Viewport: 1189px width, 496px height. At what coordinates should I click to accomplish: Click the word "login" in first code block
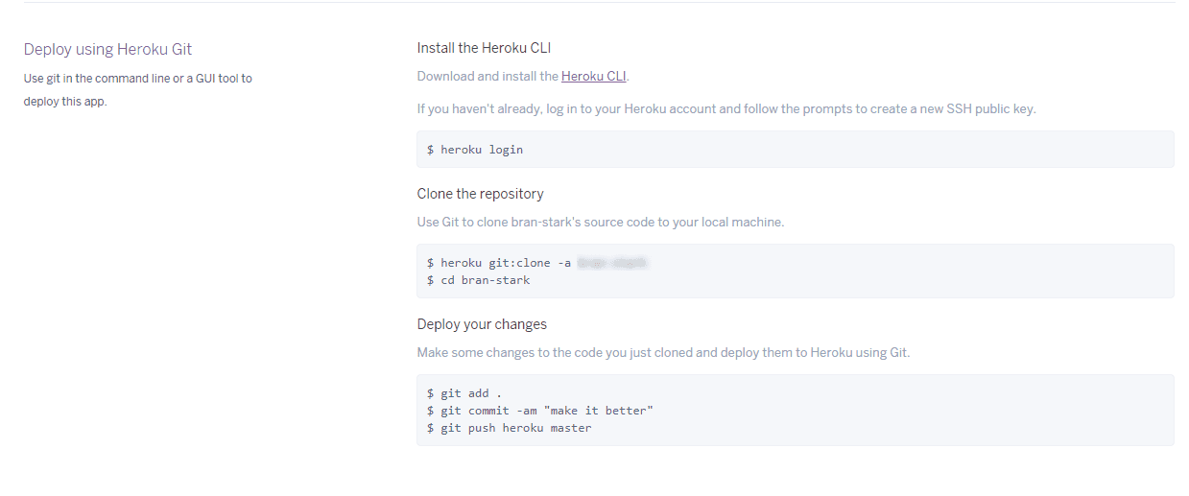506,150
